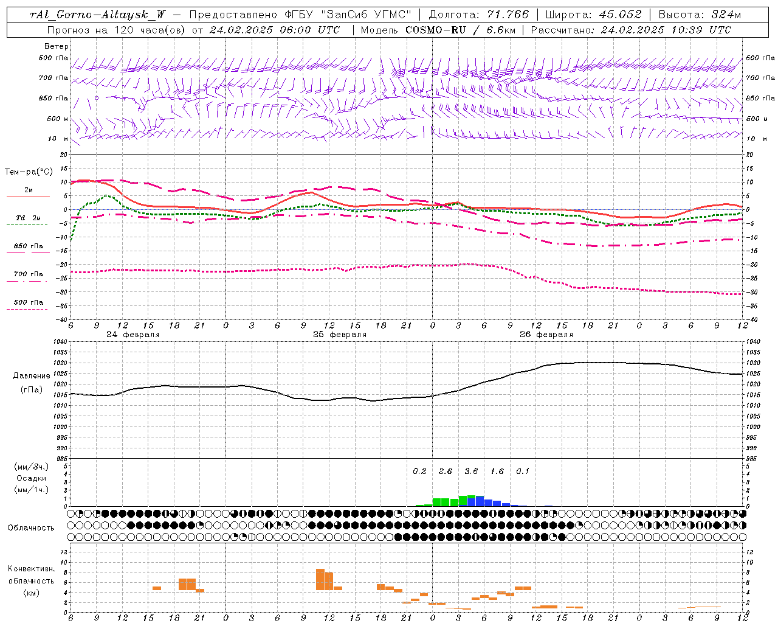The width and height of the screenshot is (778, 623).
Task: Click the Долгота: 71.766 value
Action: (x=479, y=15)
